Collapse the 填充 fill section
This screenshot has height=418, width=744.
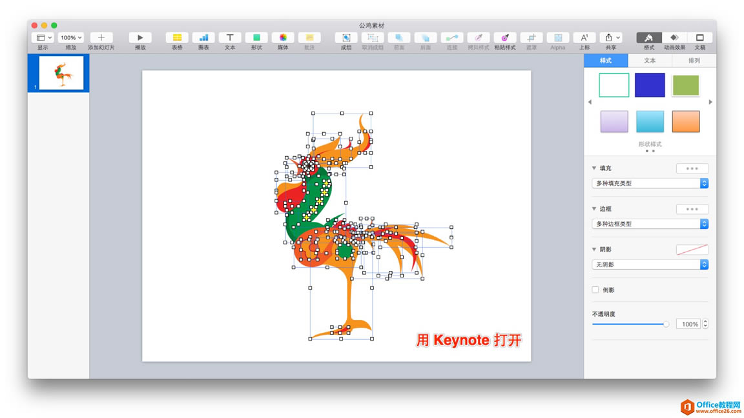pos(595,168)
